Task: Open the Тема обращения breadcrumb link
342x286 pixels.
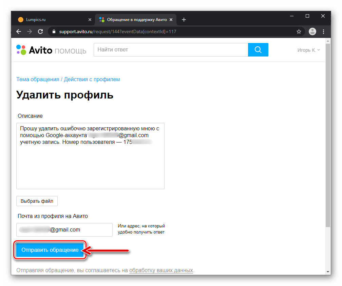Action: [x=38, y=79]
